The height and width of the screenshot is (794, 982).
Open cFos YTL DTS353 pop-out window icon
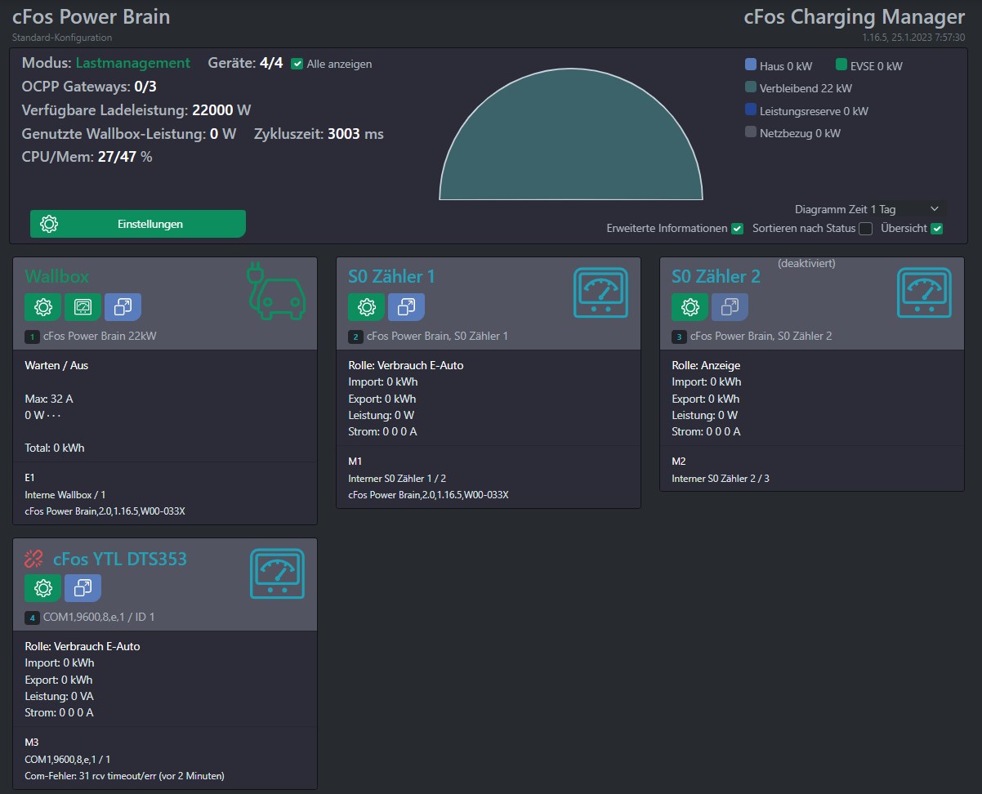click(x=83, y=587)
